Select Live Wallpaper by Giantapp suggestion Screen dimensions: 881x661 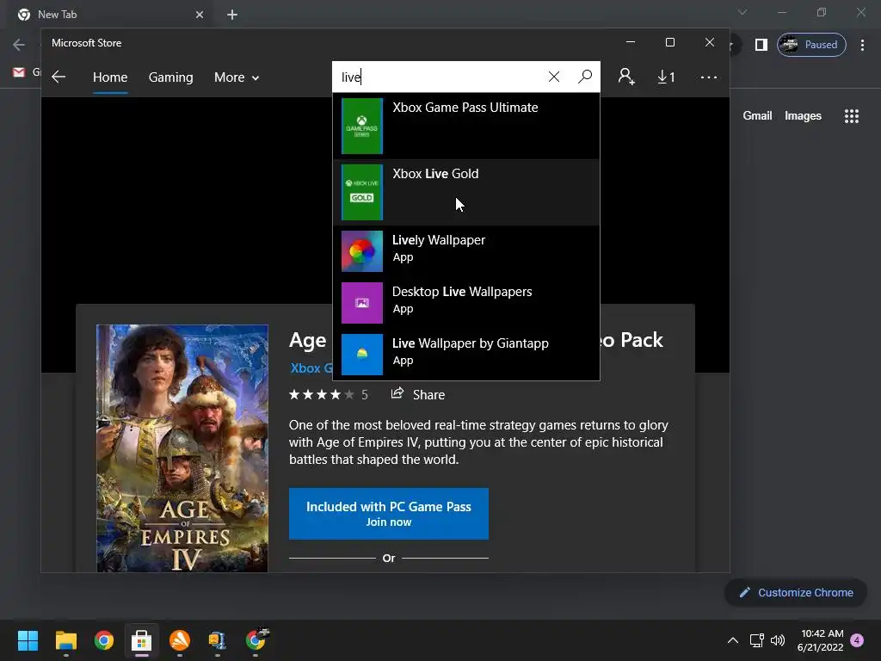466,355
